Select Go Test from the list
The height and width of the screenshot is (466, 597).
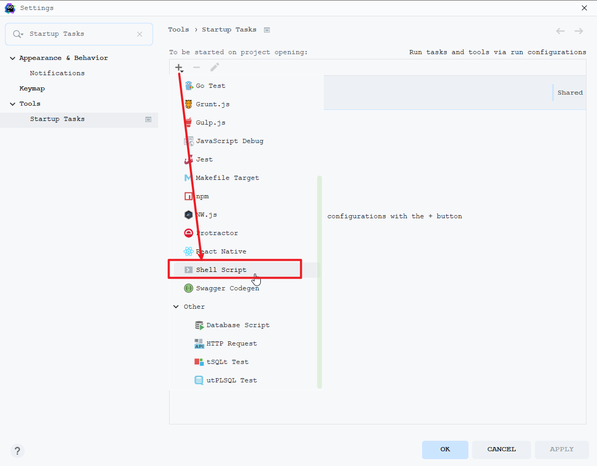pos(211,86)
